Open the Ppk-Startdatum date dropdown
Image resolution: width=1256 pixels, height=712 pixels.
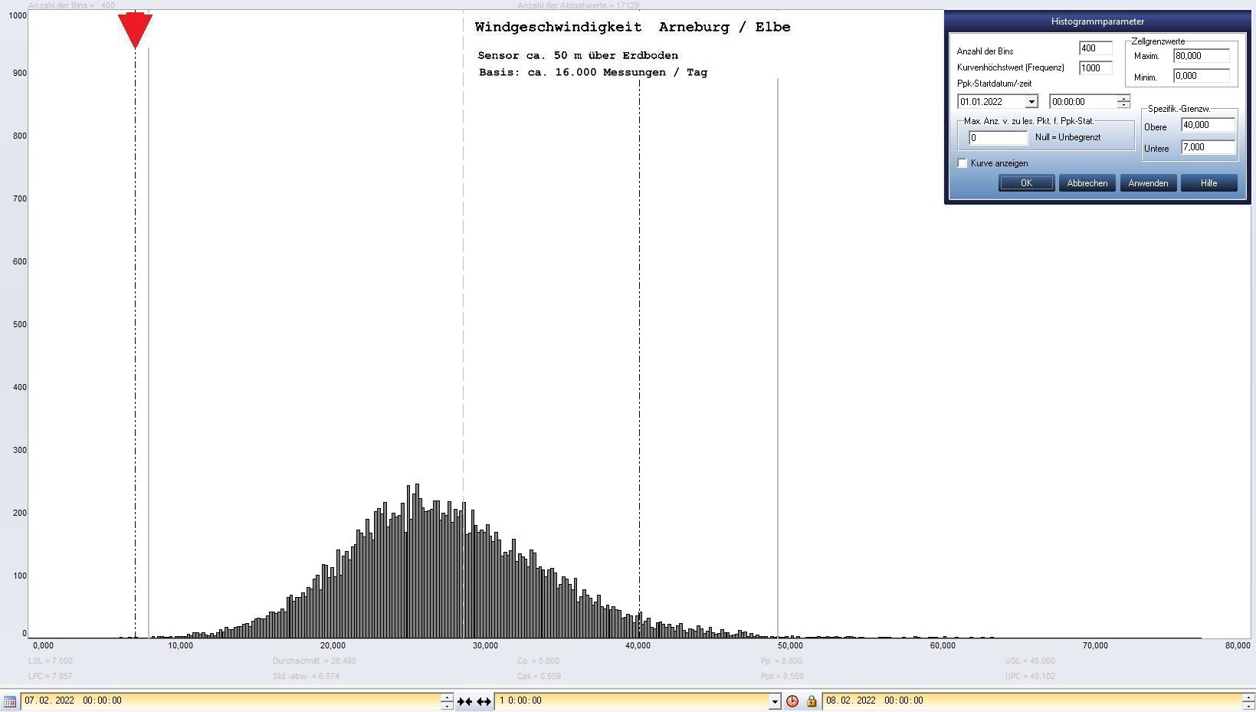1031,102
